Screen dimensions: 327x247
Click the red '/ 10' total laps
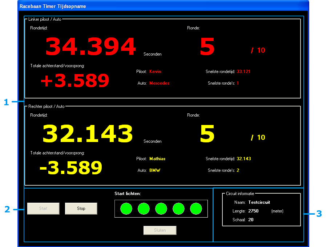pos(258,50)
